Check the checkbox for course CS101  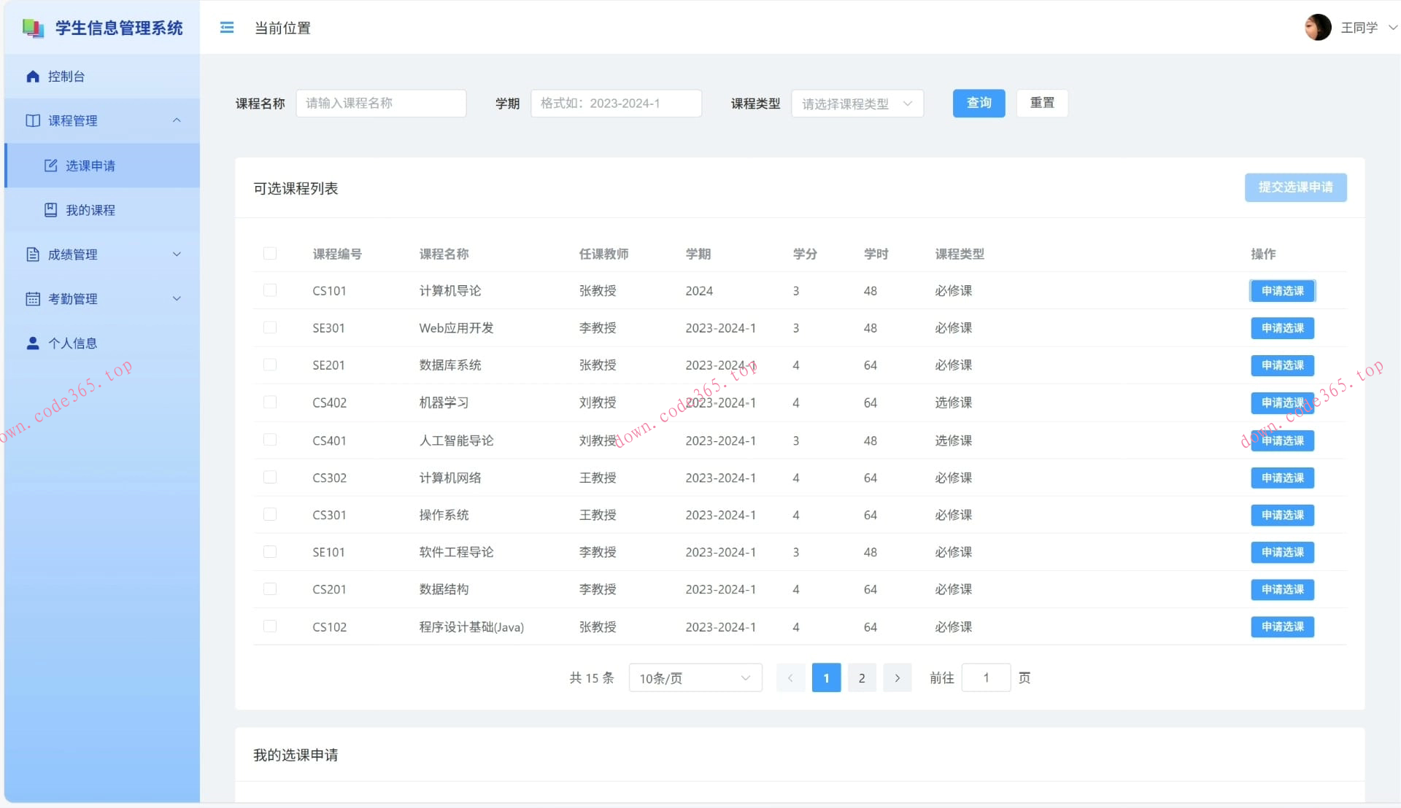[x=271, y=290]
